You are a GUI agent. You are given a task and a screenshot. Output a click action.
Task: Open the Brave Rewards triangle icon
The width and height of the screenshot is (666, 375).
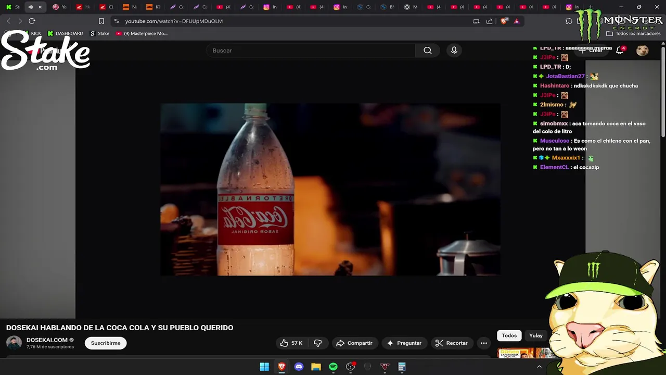(x=517, y=21)
